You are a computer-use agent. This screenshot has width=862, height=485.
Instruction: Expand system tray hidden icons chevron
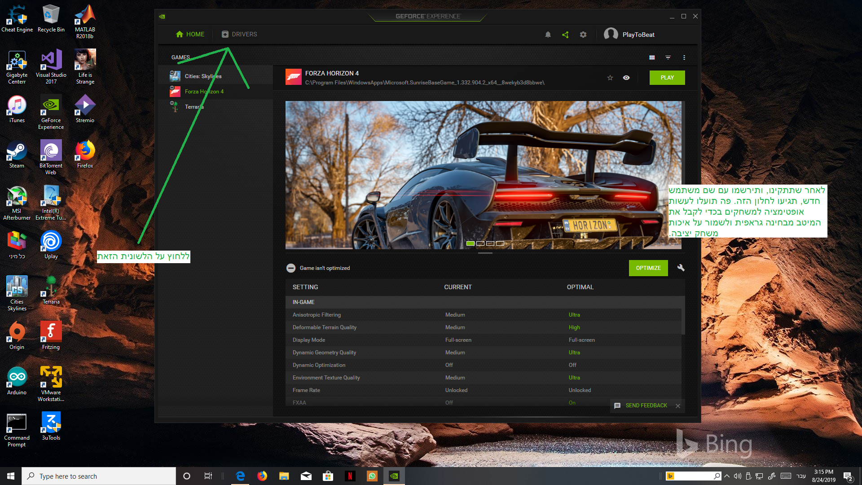[x=726, y=476]
